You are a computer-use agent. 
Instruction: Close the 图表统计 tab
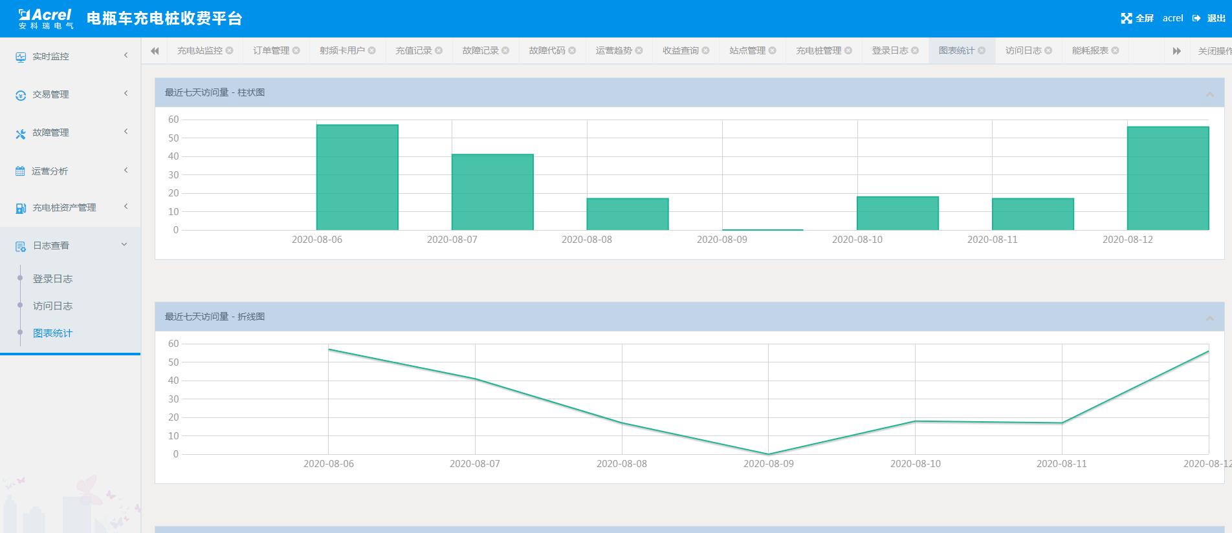982,50
